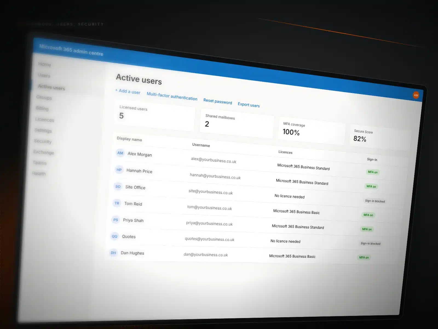Click Add a user
438x329 pixels.
(x=128, y=91)
